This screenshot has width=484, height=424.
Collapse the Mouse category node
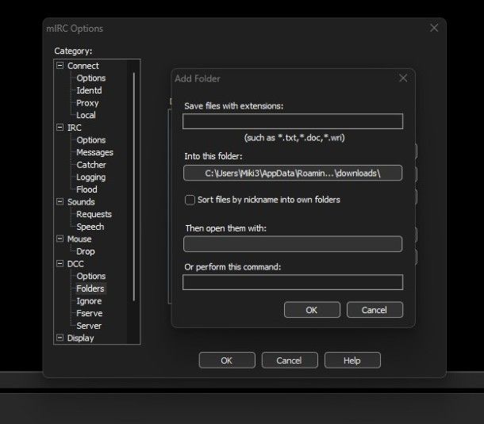tap(60, 239)
